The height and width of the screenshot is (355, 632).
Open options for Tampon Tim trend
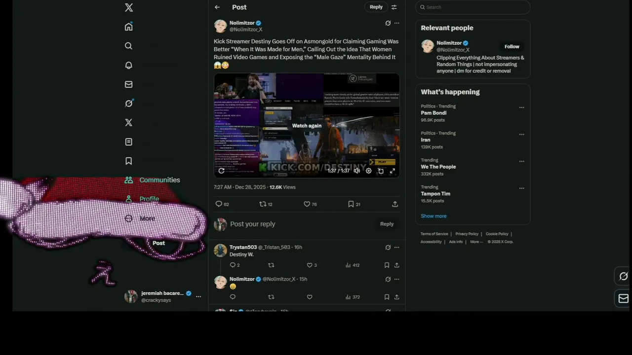521,188
